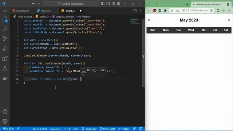Click the Wed column header
233x131 pixels.
(191, 30)
